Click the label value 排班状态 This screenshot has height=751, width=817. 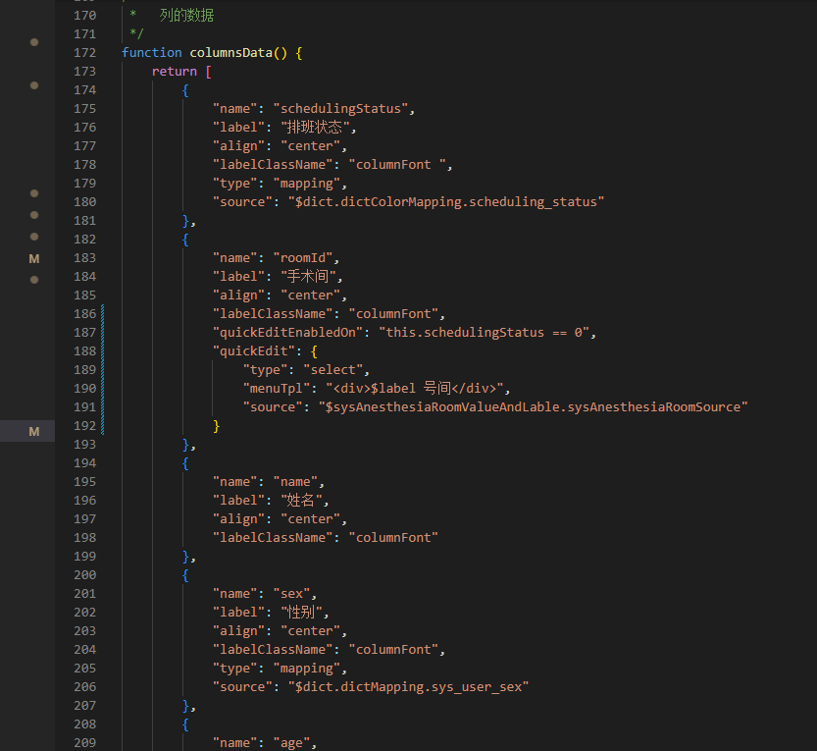pos(314,128)
